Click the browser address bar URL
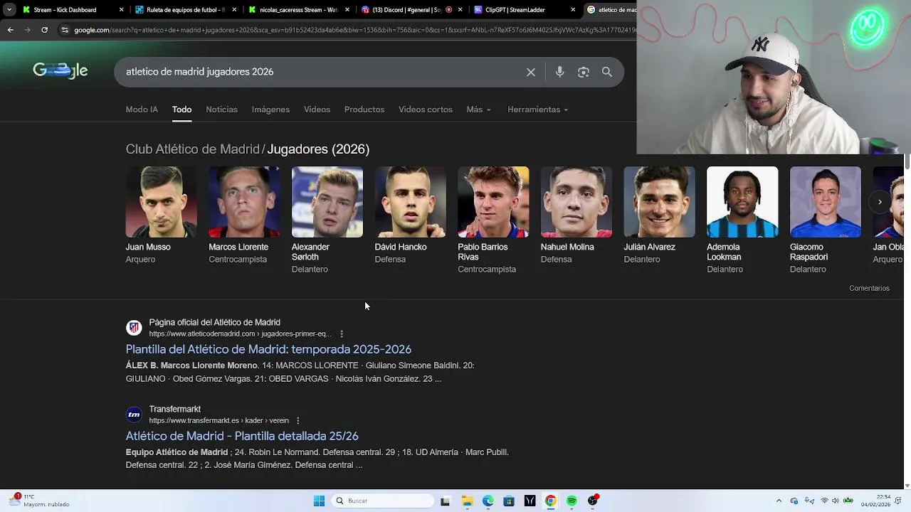911x512 pixels. [354, 30]
